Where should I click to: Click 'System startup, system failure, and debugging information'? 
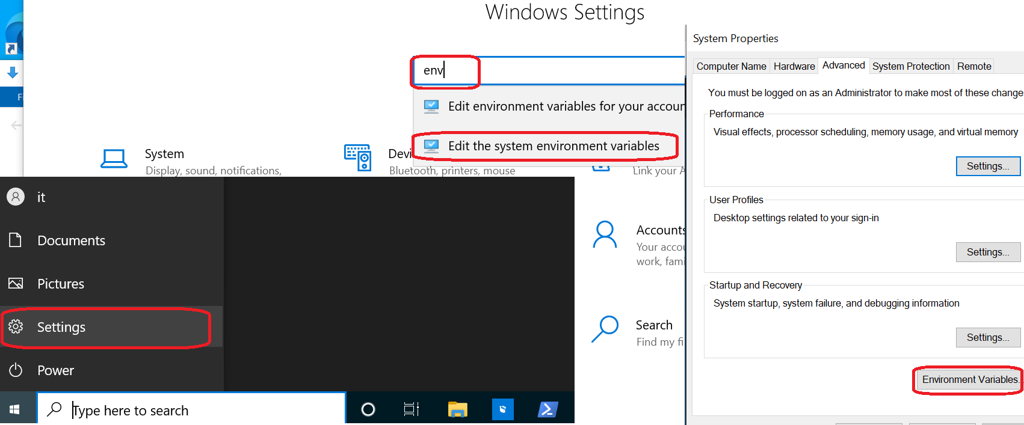pos(836,303)
